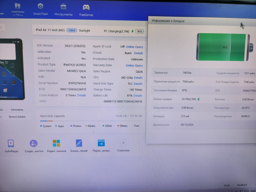Open the Рингтоны и Обои section

pyautogui.click(x=18, y=9)
